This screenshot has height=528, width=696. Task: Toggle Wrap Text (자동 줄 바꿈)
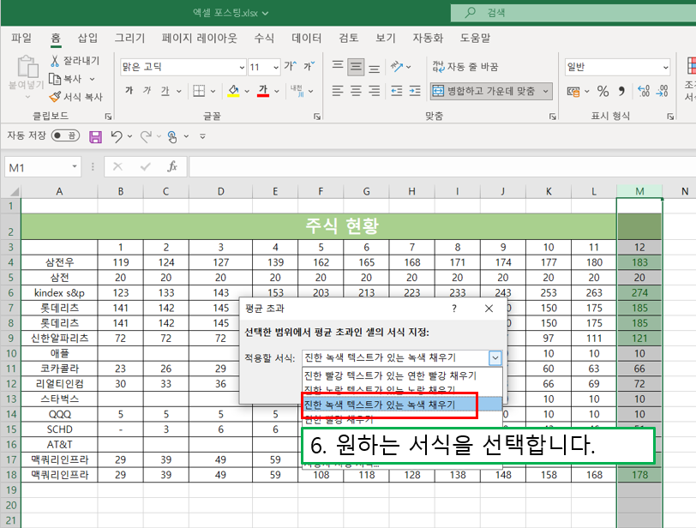(x=465, y=67)
